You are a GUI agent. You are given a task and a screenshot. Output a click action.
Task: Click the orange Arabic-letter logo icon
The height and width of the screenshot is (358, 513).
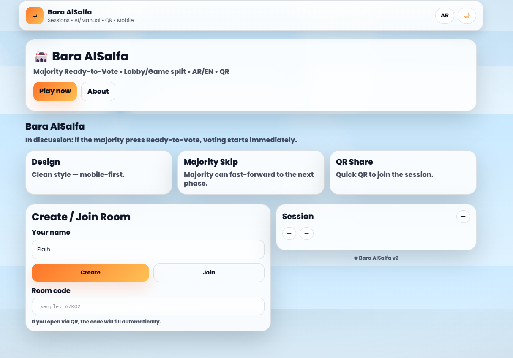coord(35,16)
